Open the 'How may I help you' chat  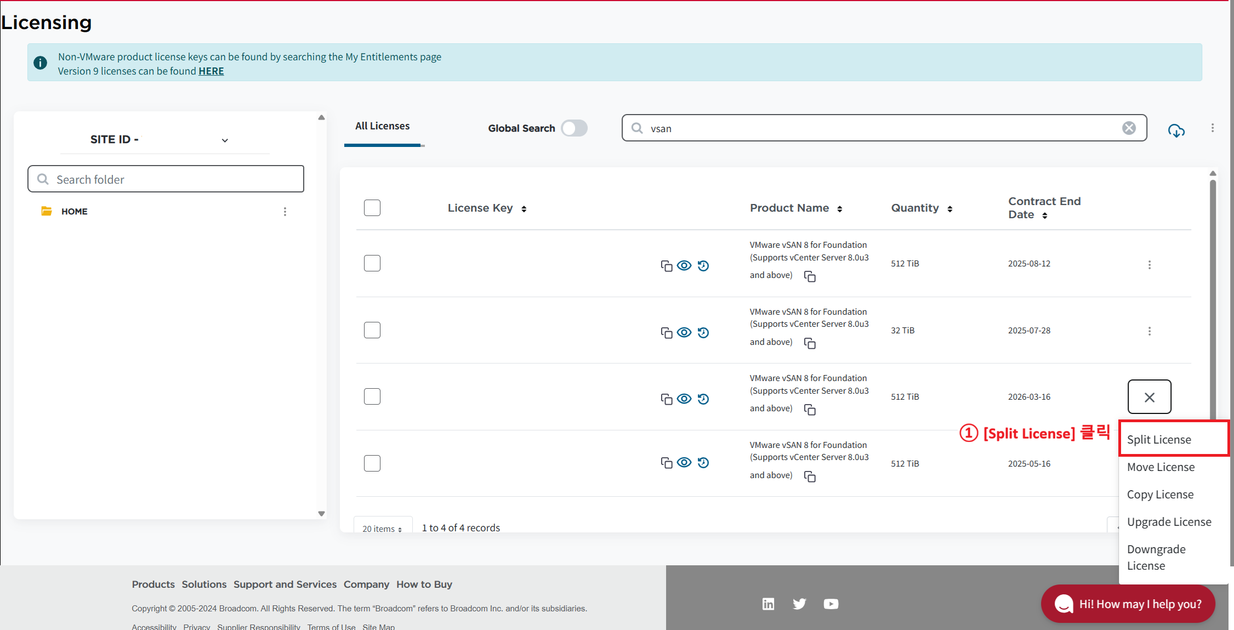[x=1128, y=604]
